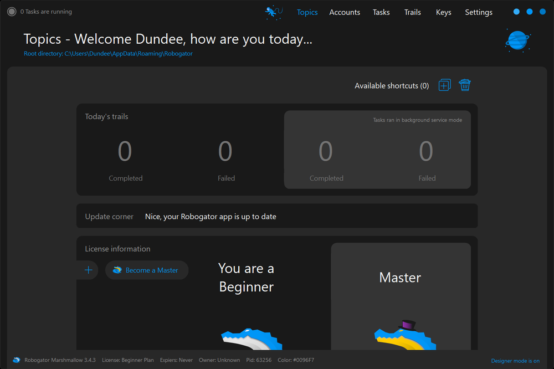The height and width of the screenshot is (369, 554).
Task: Switch to the Accounts tab
Action: coord(345,12)
